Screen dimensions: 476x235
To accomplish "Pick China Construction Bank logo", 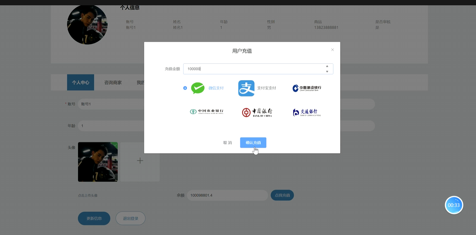I will [x=307, y=88].
